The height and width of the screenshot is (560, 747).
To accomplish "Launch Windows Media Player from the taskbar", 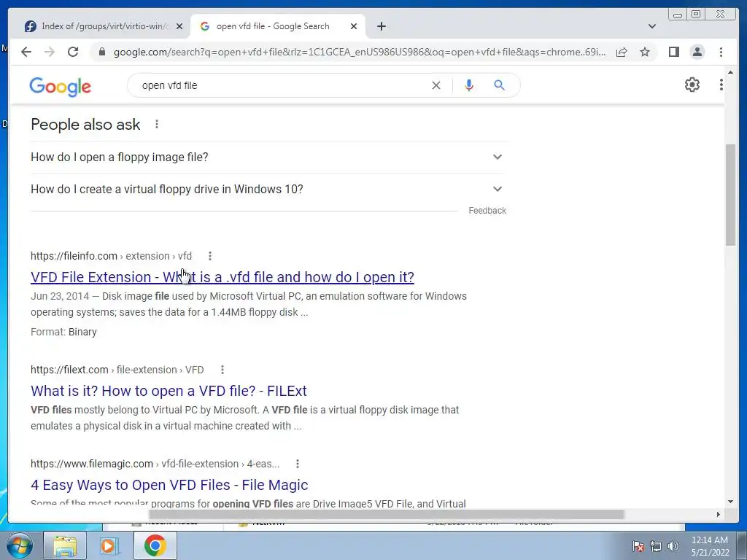I will pyautogui.click(x=109, y=545).
